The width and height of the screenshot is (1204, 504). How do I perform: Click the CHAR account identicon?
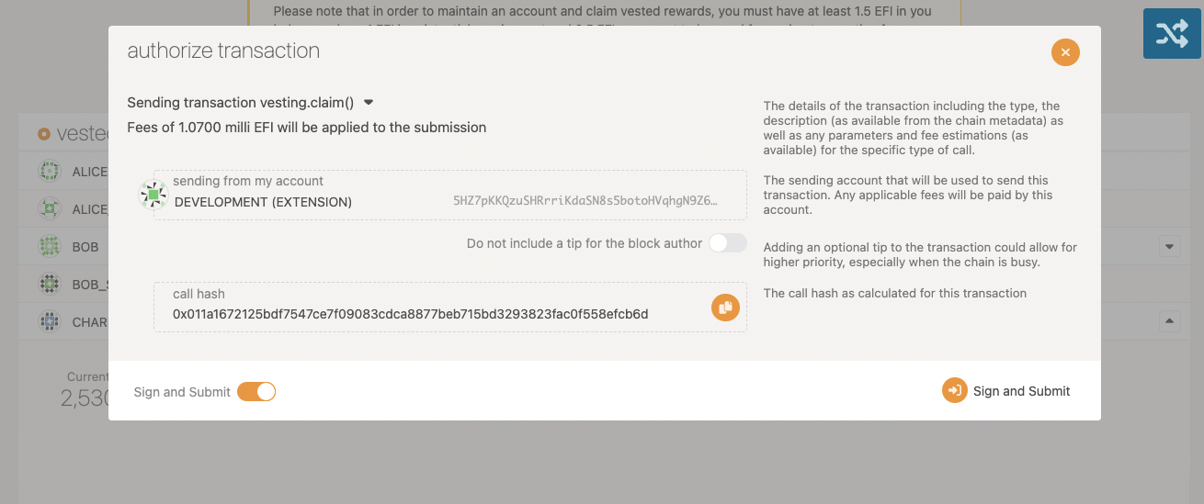(x=49, y=322)
